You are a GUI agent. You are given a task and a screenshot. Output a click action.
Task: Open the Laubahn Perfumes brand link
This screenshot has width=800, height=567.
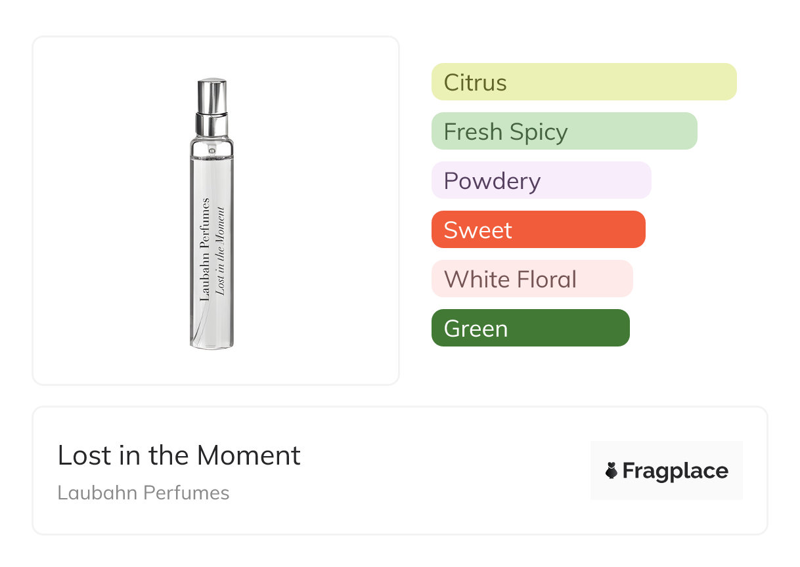pos(143,493)
